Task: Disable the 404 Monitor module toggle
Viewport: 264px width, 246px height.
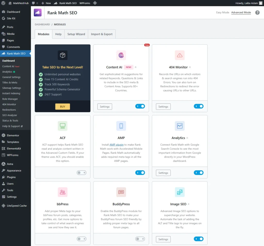Action: click(x=199, y=106)
